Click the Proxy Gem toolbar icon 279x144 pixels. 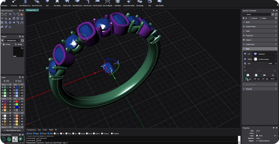tap(14, 3)
